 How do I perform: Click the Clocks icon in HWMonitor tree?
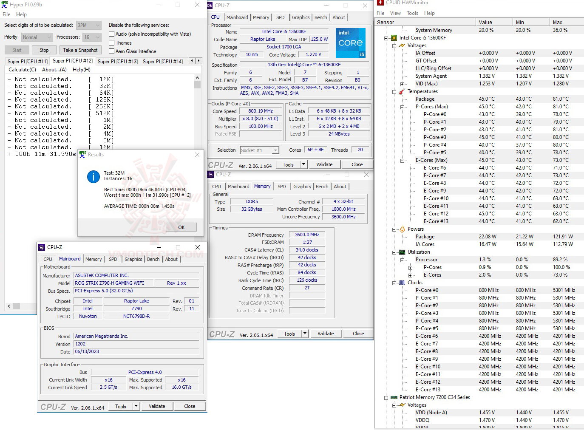[x=402, y=283]
